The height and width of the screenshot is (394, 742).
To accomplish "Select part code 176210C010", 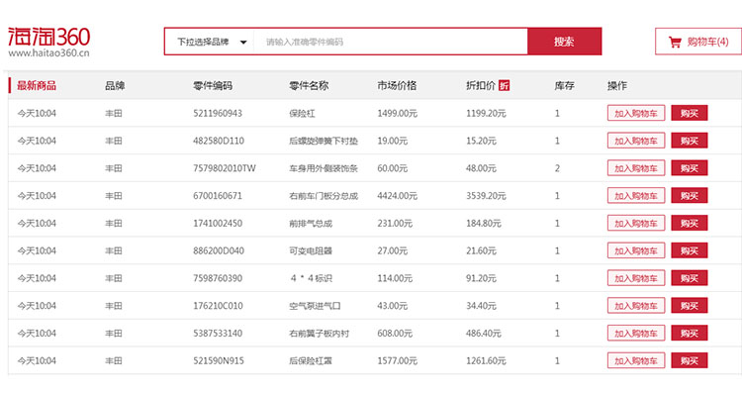I will click(x=218, y=306).
